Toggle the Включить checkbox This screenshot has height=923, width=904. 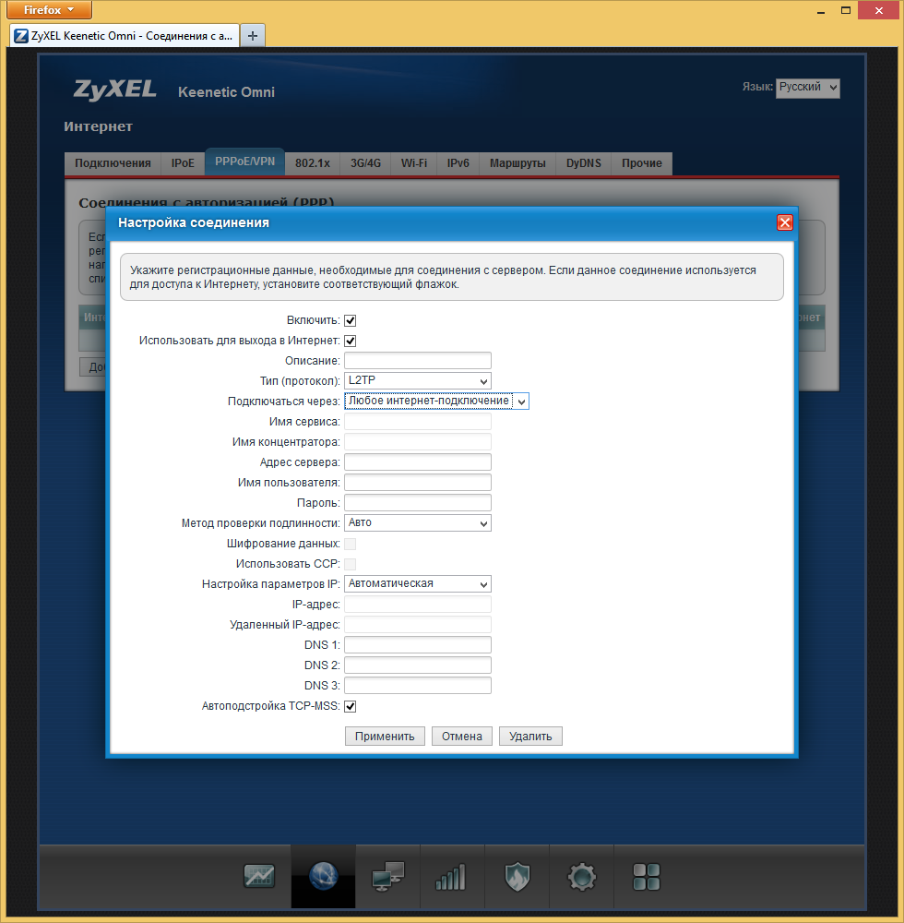tap(350, 321)
